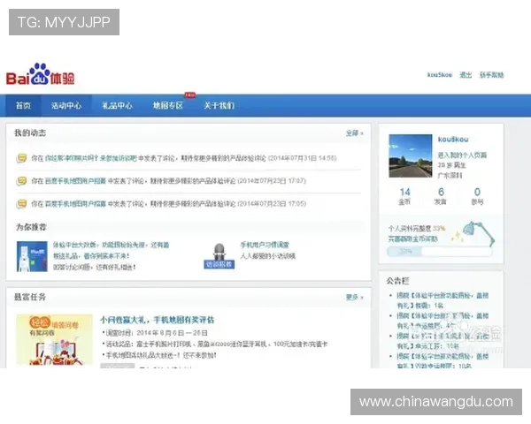
Task: Click the 公告栏 heading
Action: 397,281
